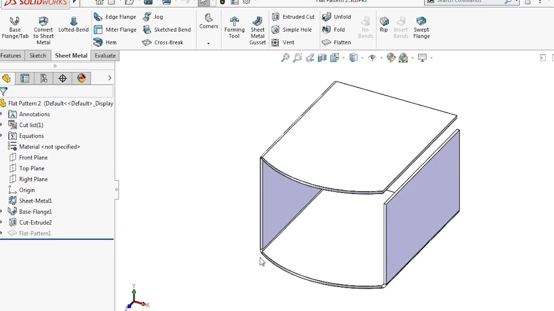Select the Top Plane
The height and width of the screenshot is (311, 554).
tap(26, 168)
